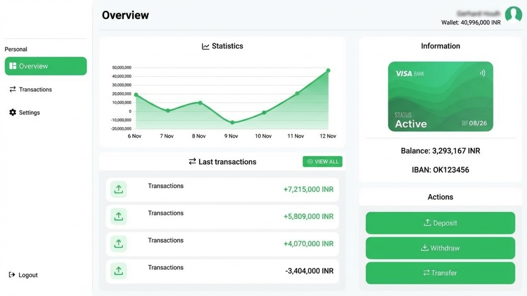Click upload icon of +4,070,000 INR transaction
The image size is (527, 296).
tap(119, 244)
